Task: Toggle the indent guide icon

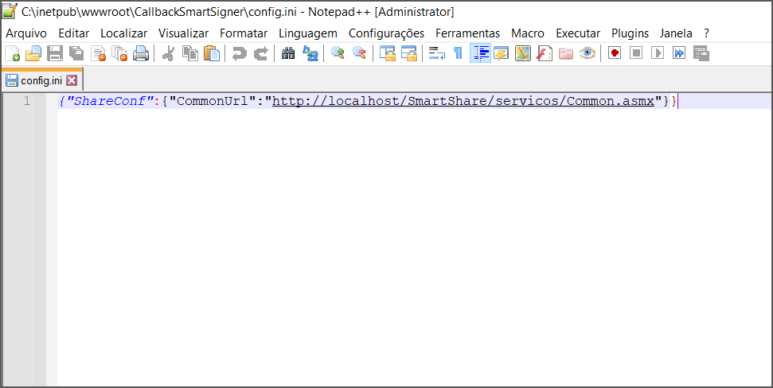Action: [x=480, y=53]
